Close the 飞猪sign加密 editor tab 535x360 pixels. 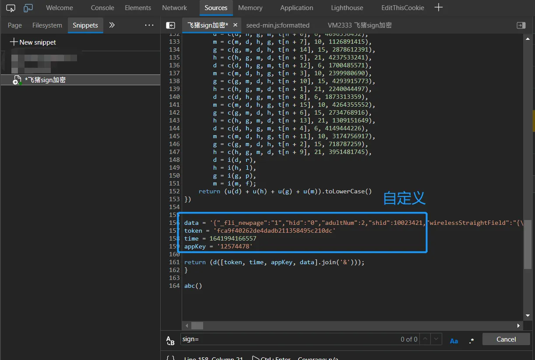(235, 25)
